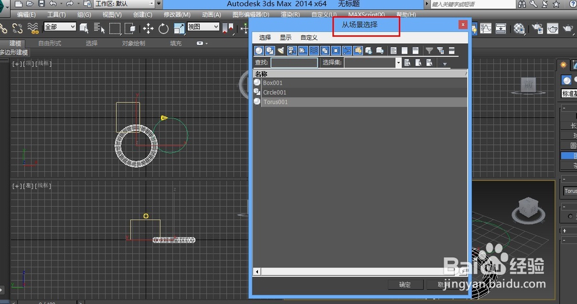This screenshot has width=577, height=304.
Task: Click 查找 search input field
Action: point(294,62)
